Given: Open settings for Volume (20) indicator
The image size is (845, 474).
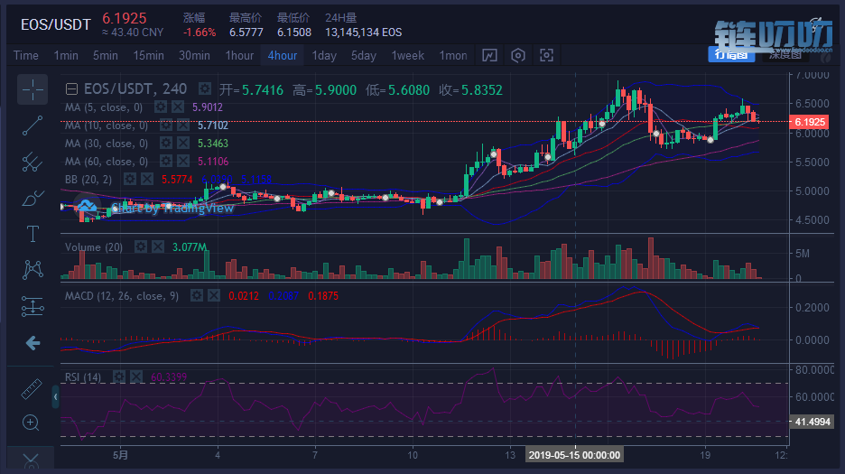Looking at the screenshot, I should pos(140,246).
